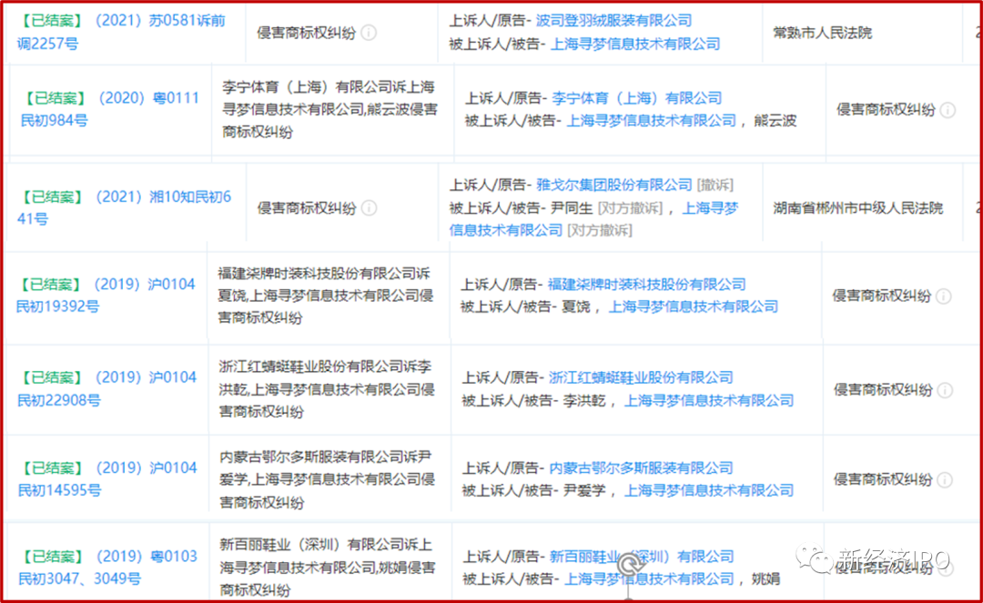Open 上海寻梦信息技术有限公司 link after 尹爱学
The image size is (983, 603).
(708, 490)
